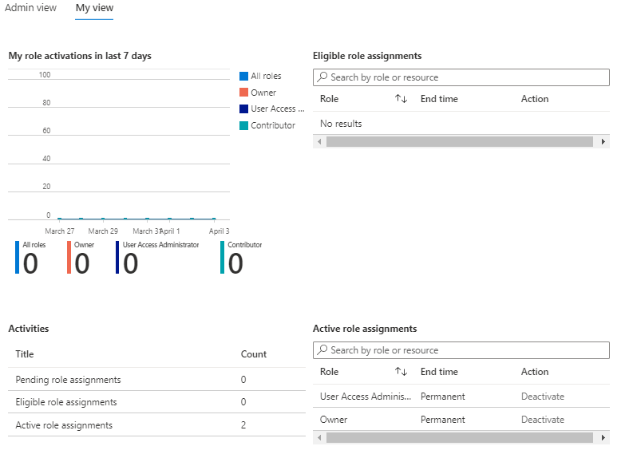Deactivate the Owner role assignment
Viewport: 625px width, 450px height.
[543, 420]
